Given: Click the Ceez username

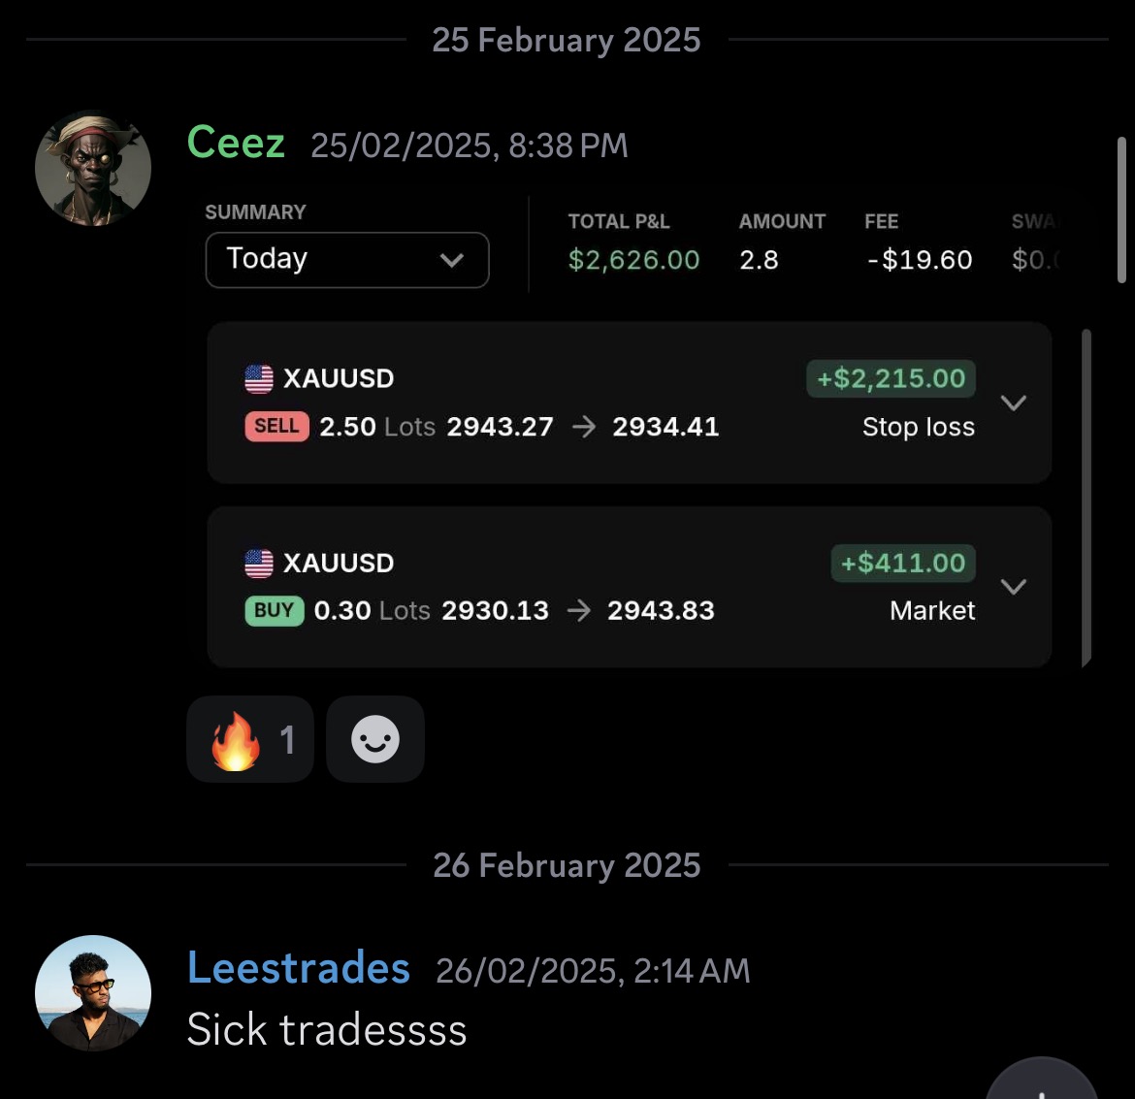Looking at the screenshot, I should click(236, 143).
